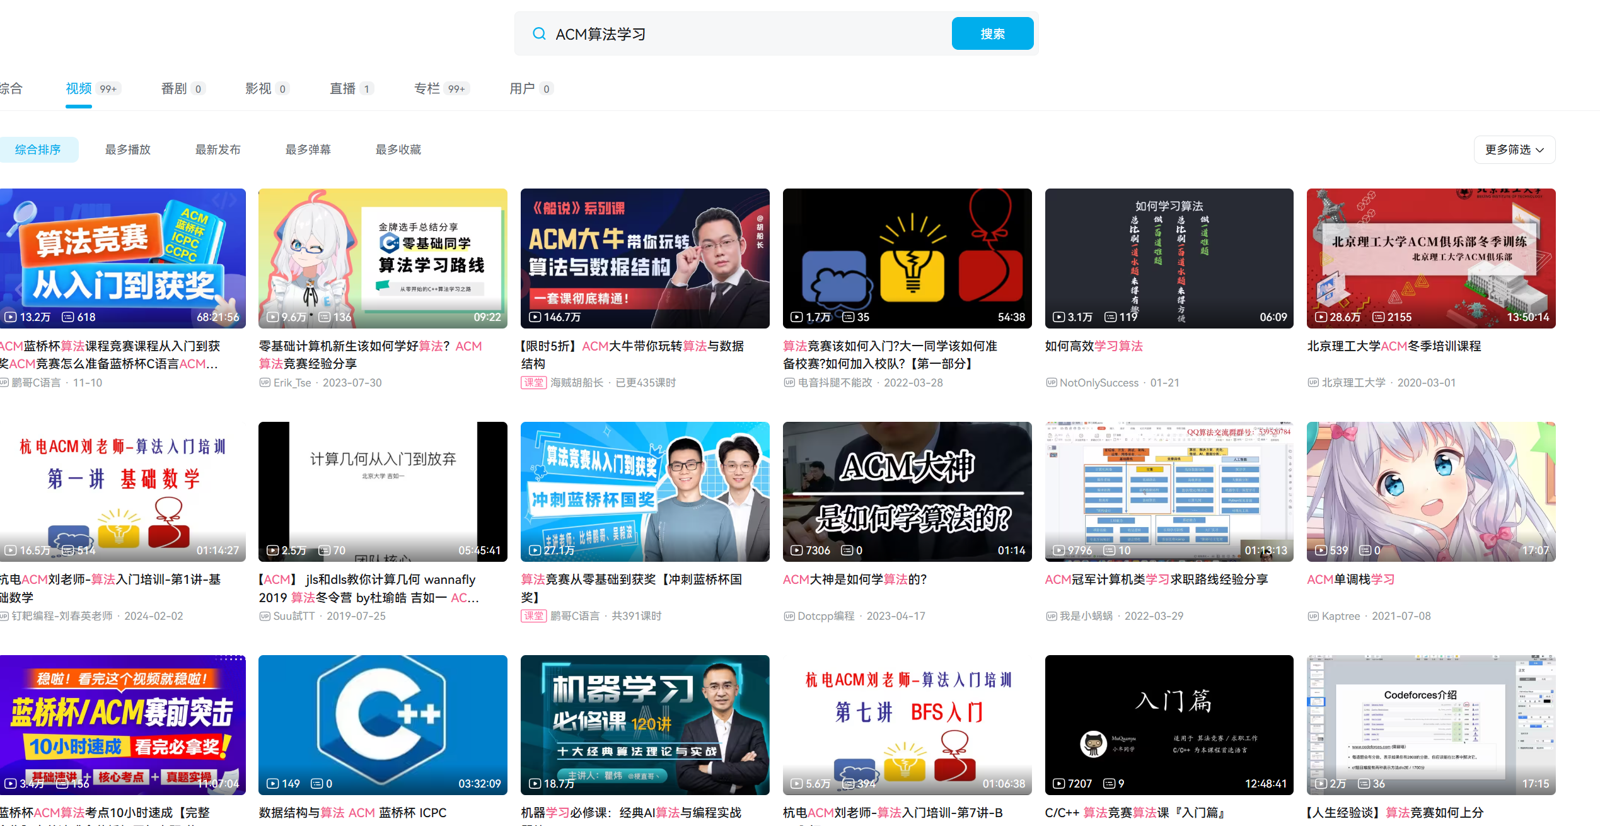Select 最多收藏 sort option
The height and width of the screenshot is (826, 1600).
pos(398,149)
